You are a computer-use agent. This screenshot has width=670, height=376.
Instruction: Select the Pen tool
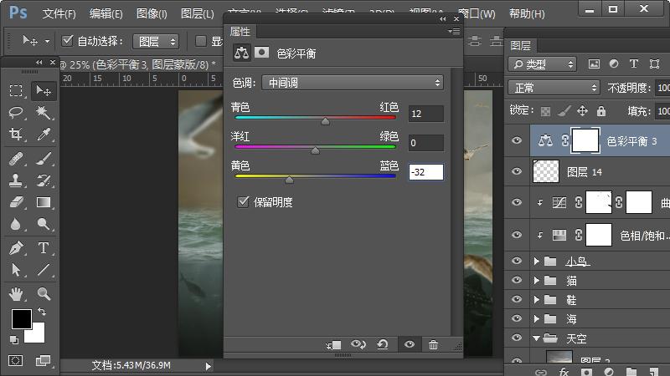[x=16, y=247]
